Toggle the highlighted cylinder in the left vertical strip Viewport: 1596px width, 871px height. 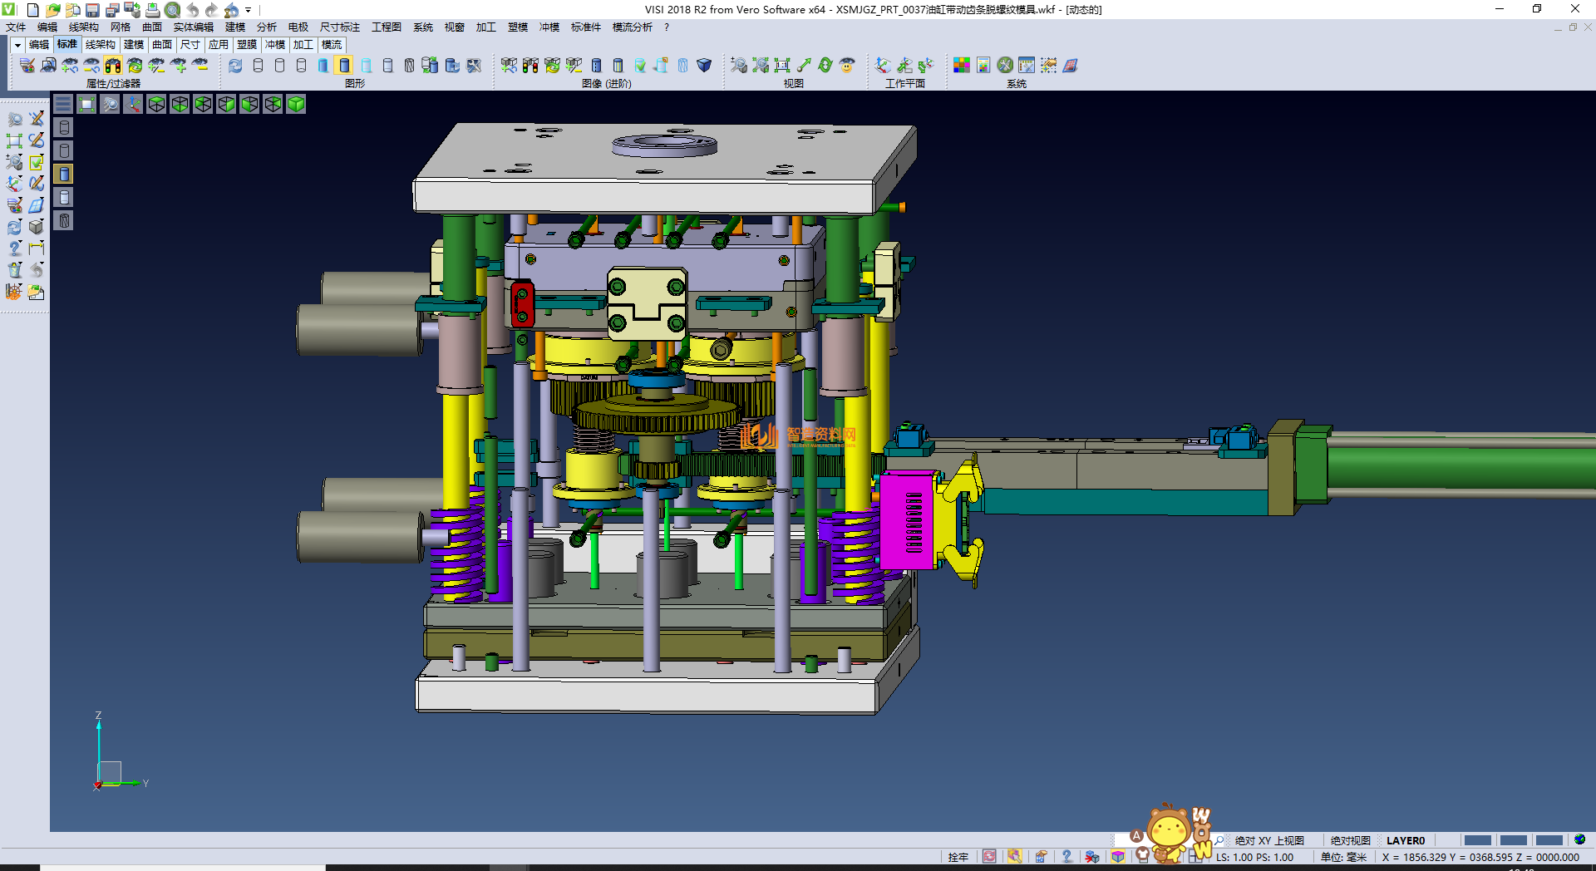[64, 174]
